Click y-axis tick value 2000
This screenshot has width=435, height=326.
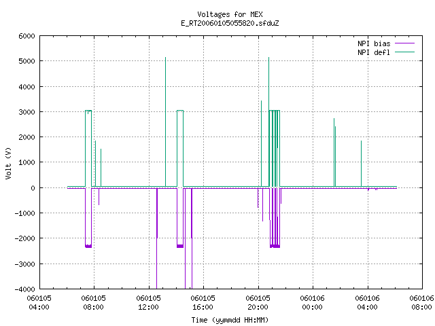pos(27,137)
